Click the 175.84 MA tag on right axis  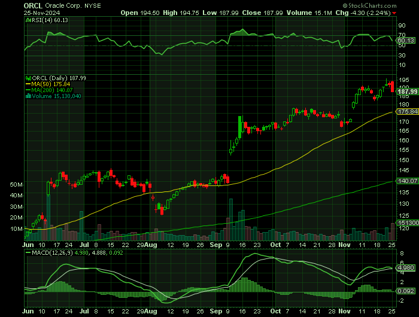[408, 112]
